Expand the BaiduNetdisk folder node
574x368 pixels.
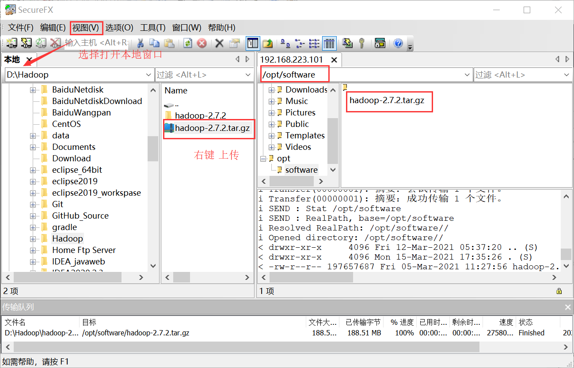(x=33, y=89)
